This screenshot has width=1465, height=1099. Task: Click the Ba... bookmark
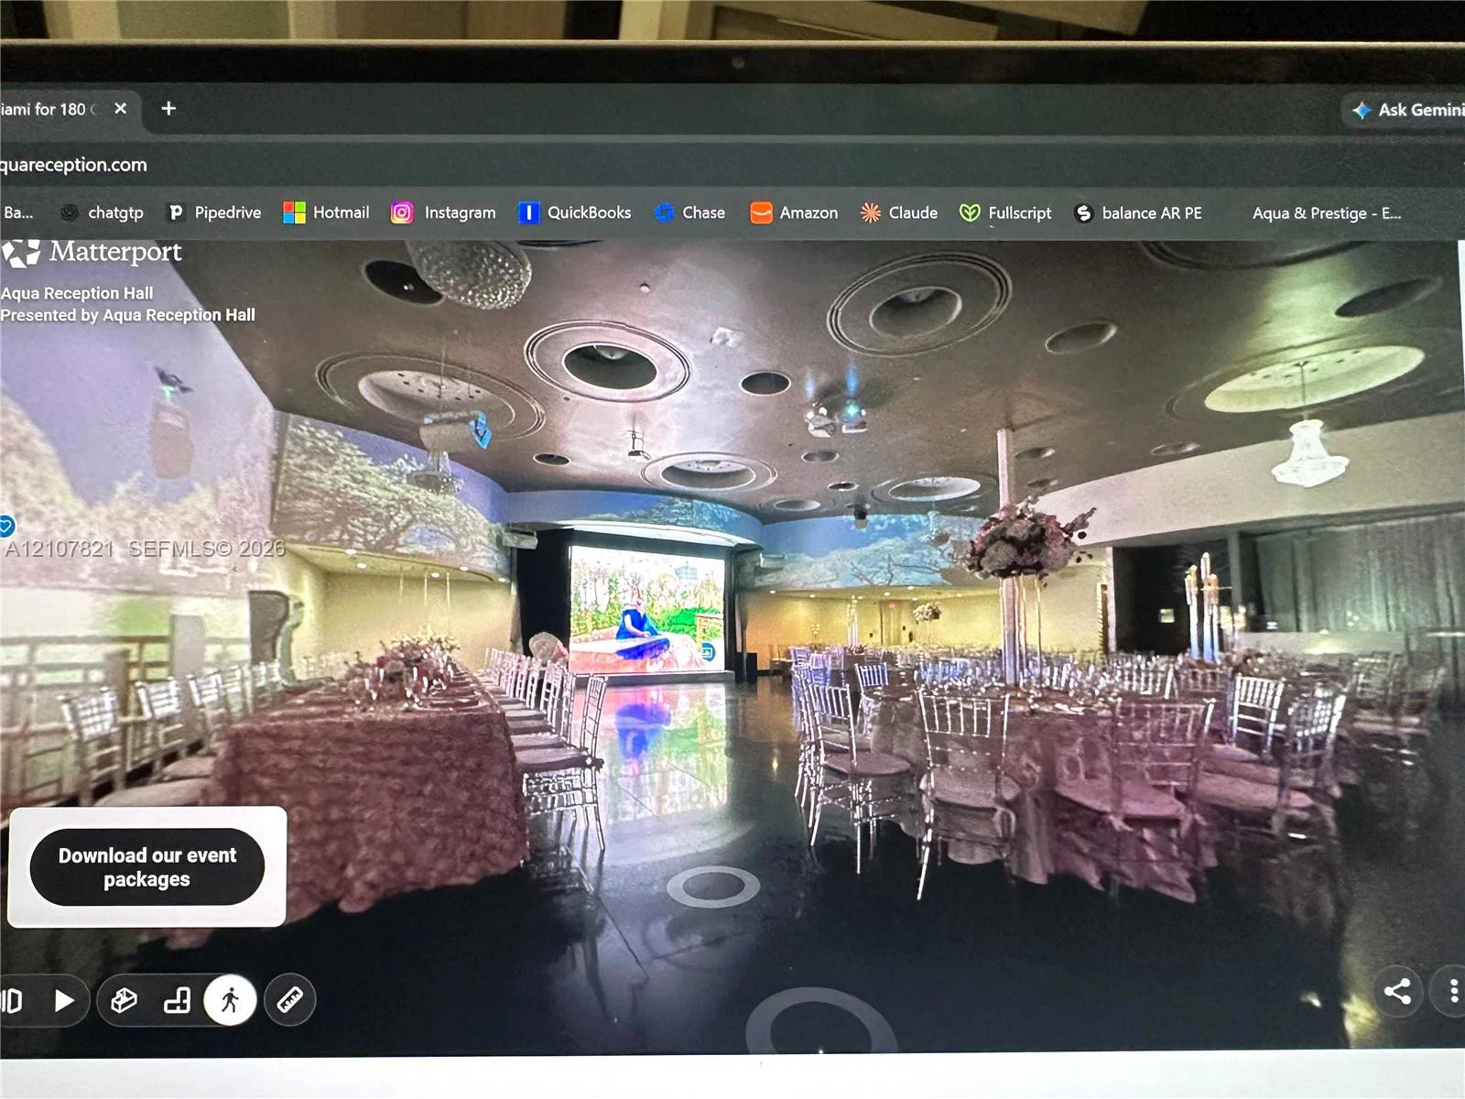[x=18, y=212]
